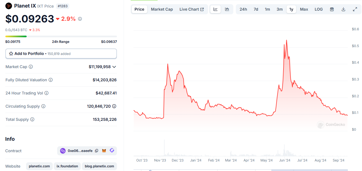The image size is (362, 171).
Task: Select the 24h time range
Action: 243,9
